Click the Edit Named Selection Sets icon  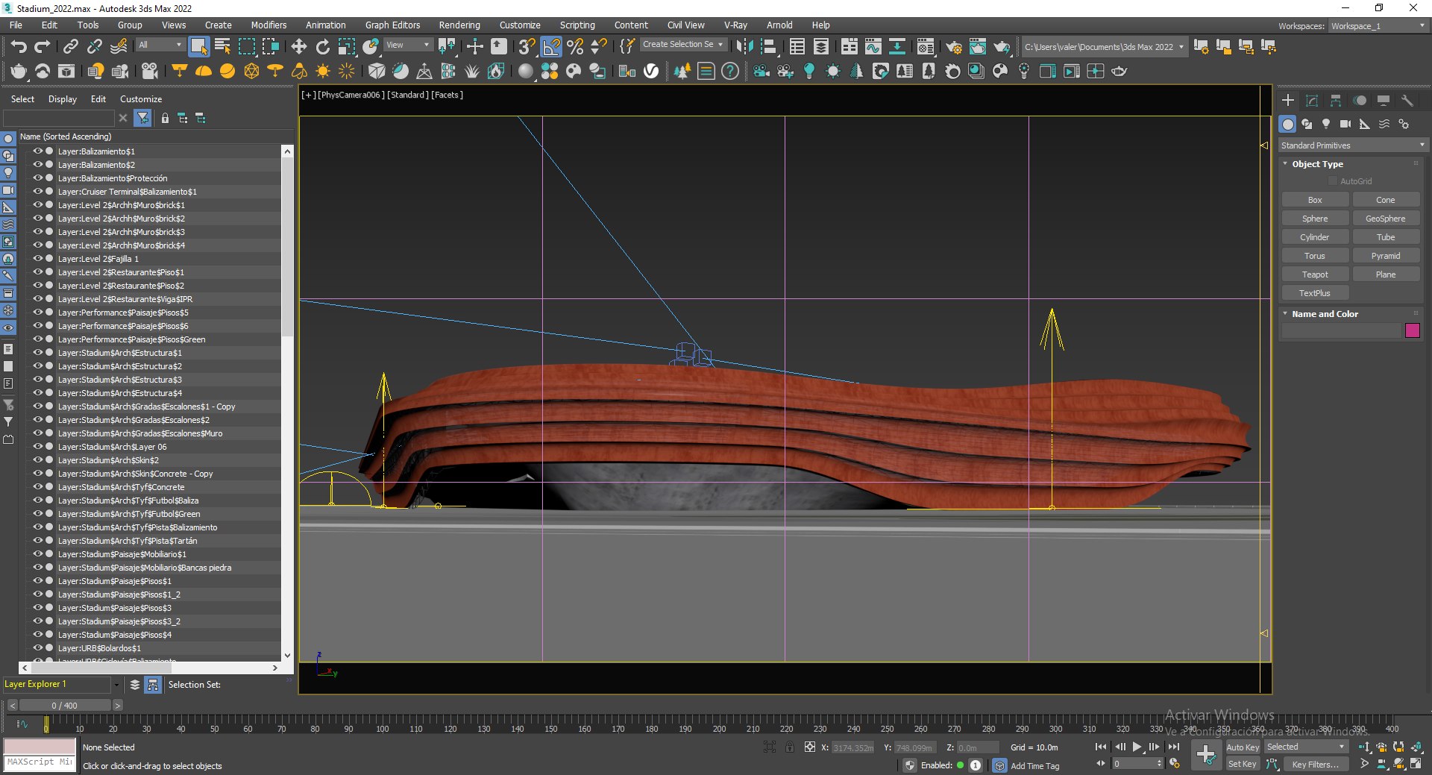point(628,46)
